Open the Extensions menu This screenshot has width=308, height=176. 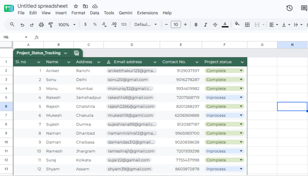click(x=147, y=13)
